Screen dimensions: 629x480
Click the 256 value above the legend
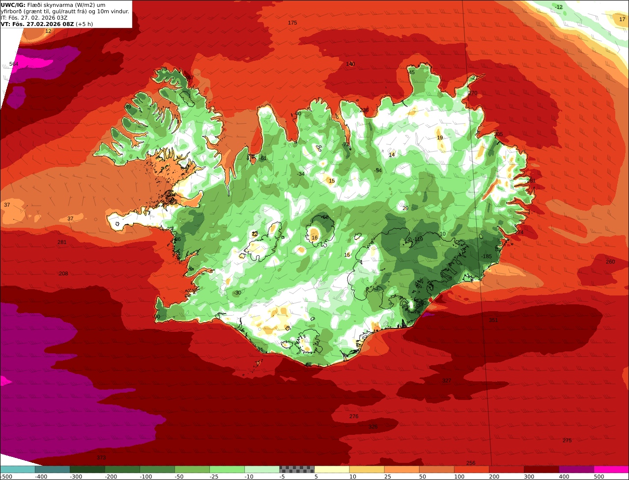(471, 463)
